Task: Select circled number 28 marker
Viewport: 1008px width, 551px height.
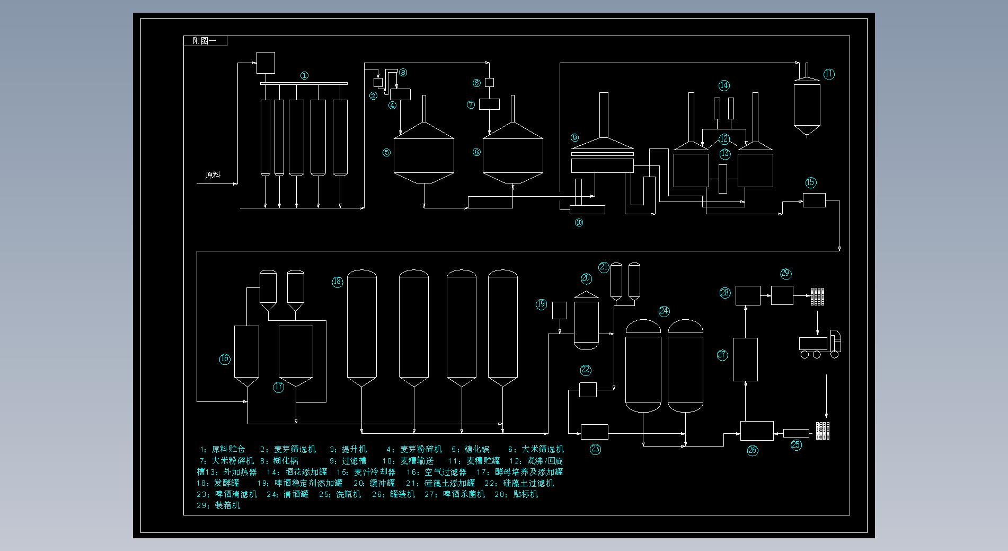Action: (725, 293)
